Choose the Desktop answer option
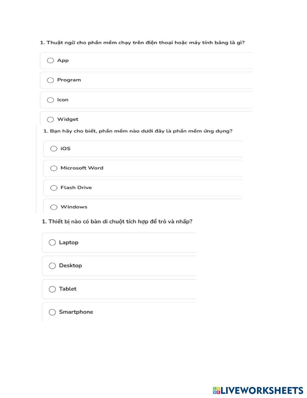Viewport: 307px width, 398px height. pyautogui.click(x=52, y=266)
